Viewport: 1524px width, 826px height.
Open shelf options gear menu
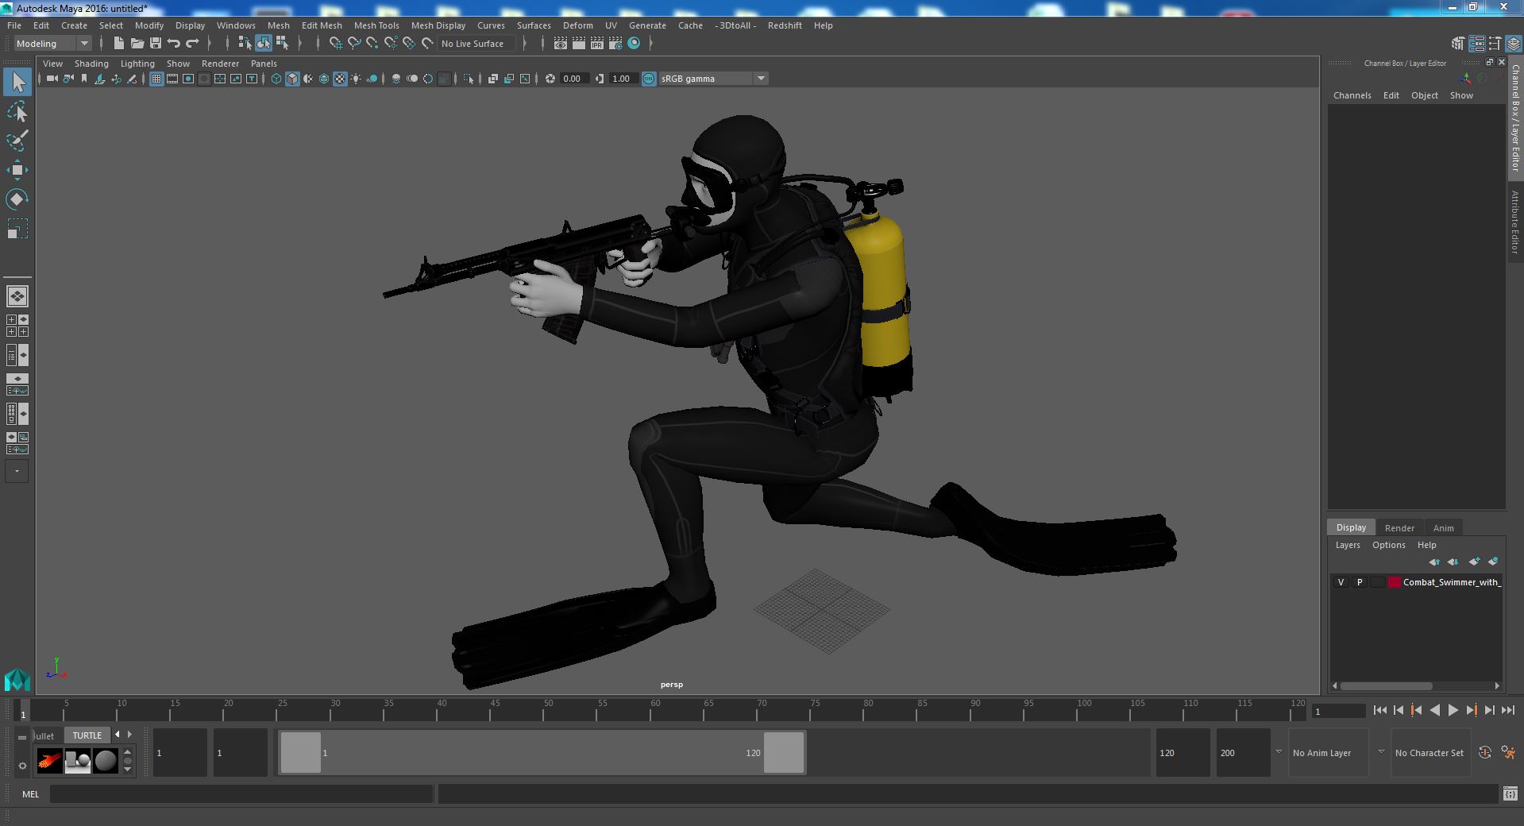pos(22,766)
